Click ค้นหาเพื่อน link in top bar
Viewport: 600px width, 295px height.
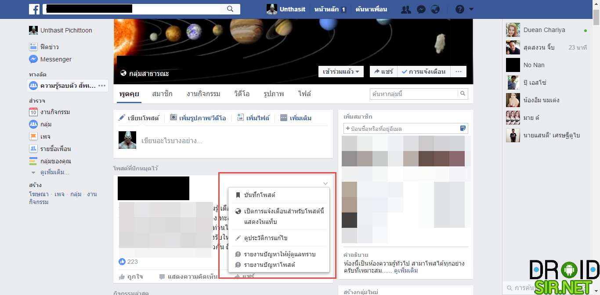pos(371,9)
